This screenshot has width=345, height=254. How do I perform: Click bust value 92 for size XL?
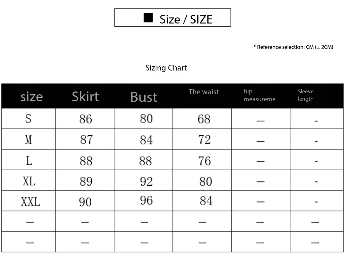coord(146,181)
